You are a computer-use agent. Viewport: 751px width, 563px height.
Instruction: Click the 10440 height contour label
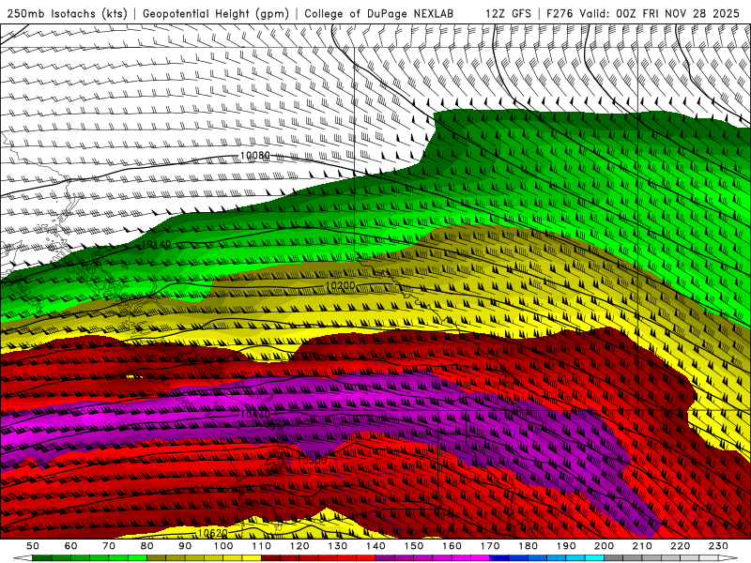click(254, 414)
